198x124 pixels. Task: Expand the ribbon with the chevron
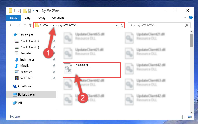click(x=185, y=17)
